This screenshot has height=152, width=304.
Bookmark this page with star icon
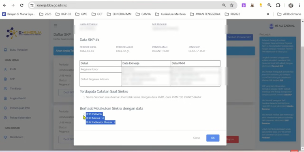232,5
